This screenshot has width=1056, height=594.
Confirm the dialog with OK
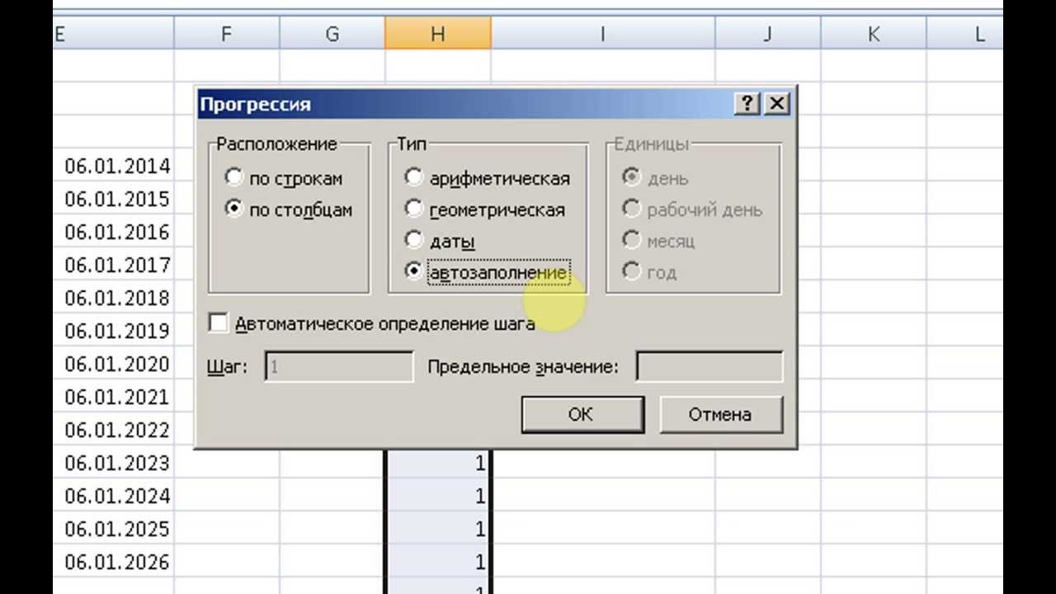582,414
